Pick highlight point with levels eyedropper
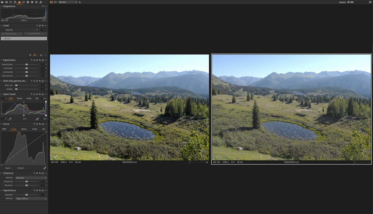 tap(37, 119)
